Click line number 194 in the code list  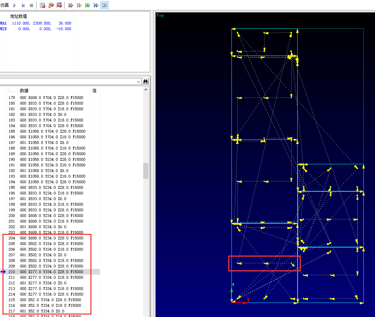(x=12, y=182)
